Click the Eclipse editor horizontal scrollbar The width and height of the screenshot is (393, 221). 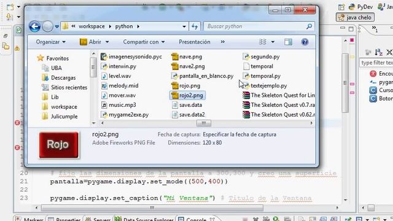152,207
